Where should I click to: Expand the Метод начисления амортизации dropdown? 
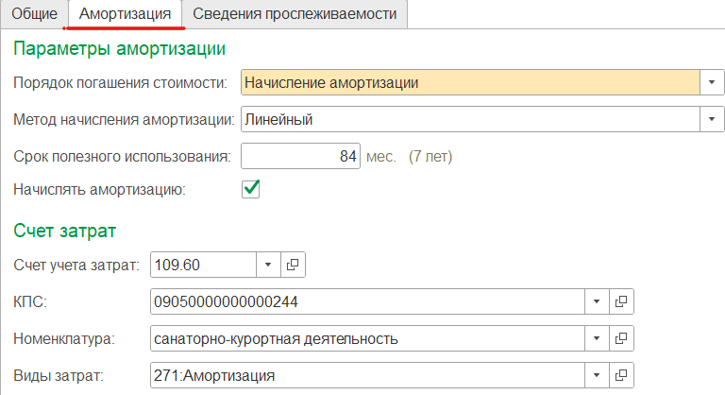pos(712,119)
